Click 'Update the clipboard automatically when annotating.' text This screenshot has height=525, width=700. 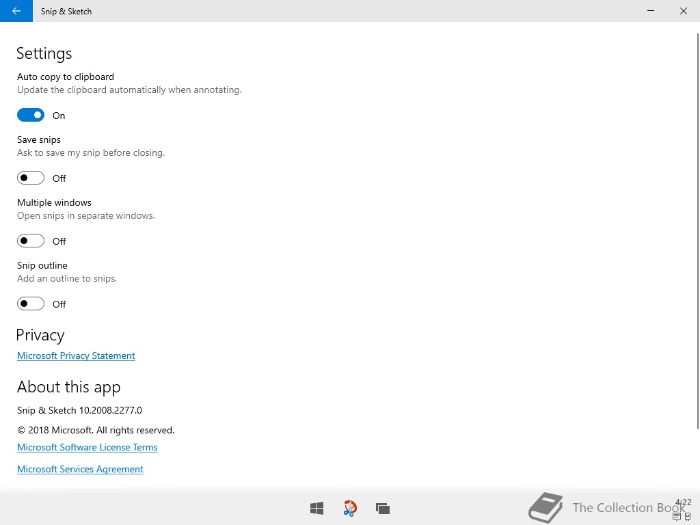click(x=129, y=90)
